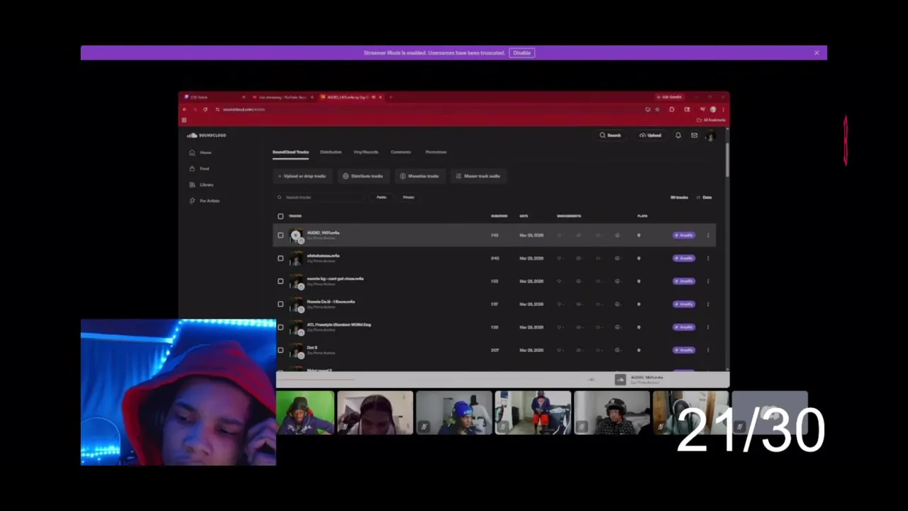This screenshot has width=908, height=511.
Task: Open For Artists in the sidebar
Action: 204,201
